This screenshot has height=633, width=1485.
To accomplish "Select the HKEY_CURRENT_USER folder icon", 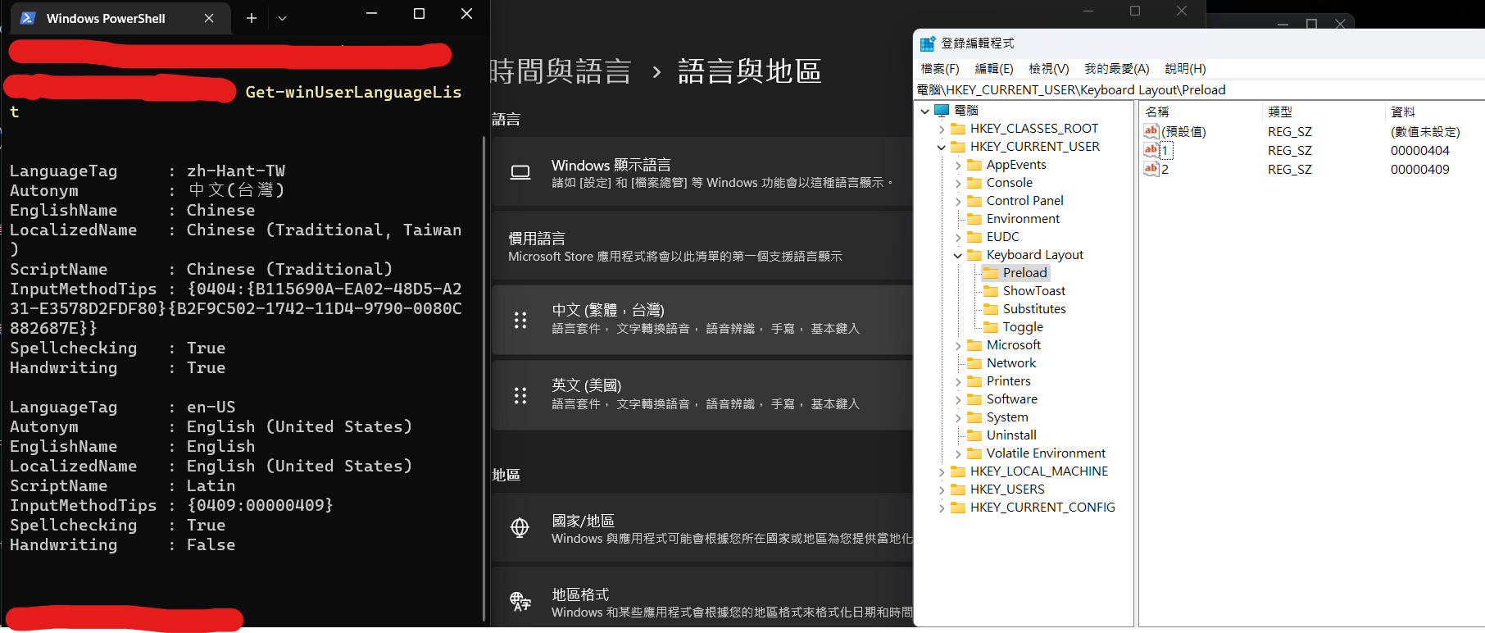I will coord(958,147).
